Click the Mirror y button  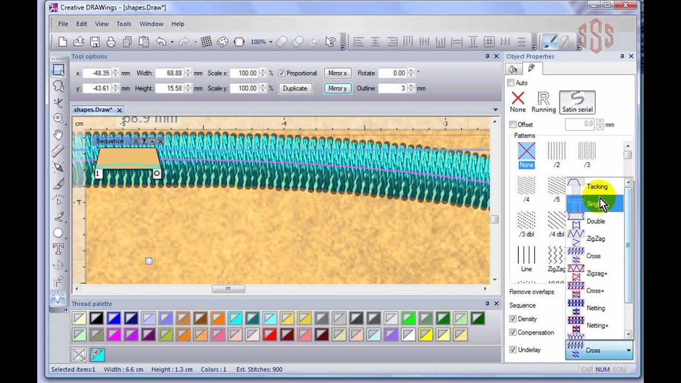[337, 88]
